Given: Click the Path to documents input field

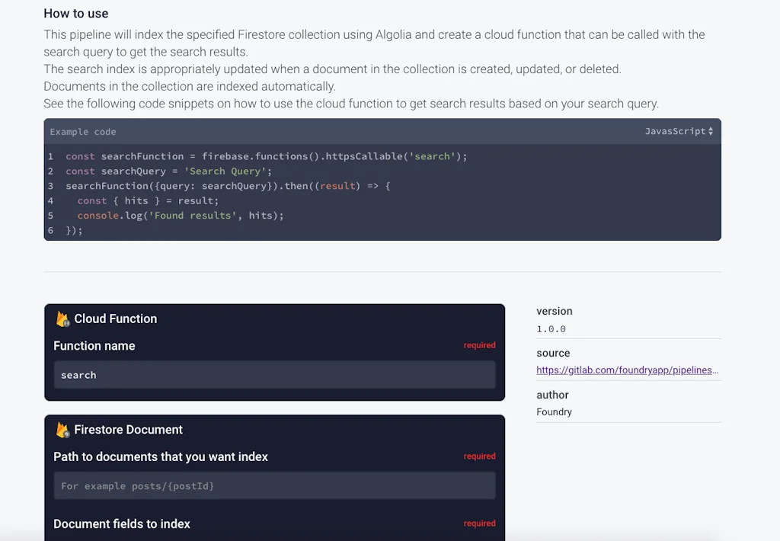Looking at the screenshot, I should (274, 486).
